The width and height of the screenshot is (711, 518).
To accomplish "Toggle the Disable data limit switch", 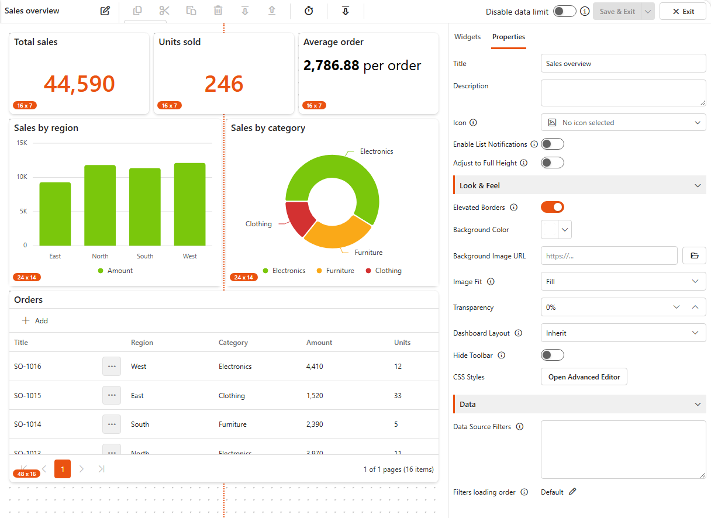I will (565, 11).
